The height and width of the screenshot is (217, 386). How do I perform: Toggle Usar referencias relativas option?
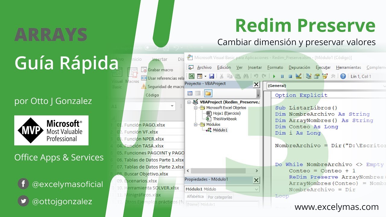pyautogui.click(x=163, y=78)
